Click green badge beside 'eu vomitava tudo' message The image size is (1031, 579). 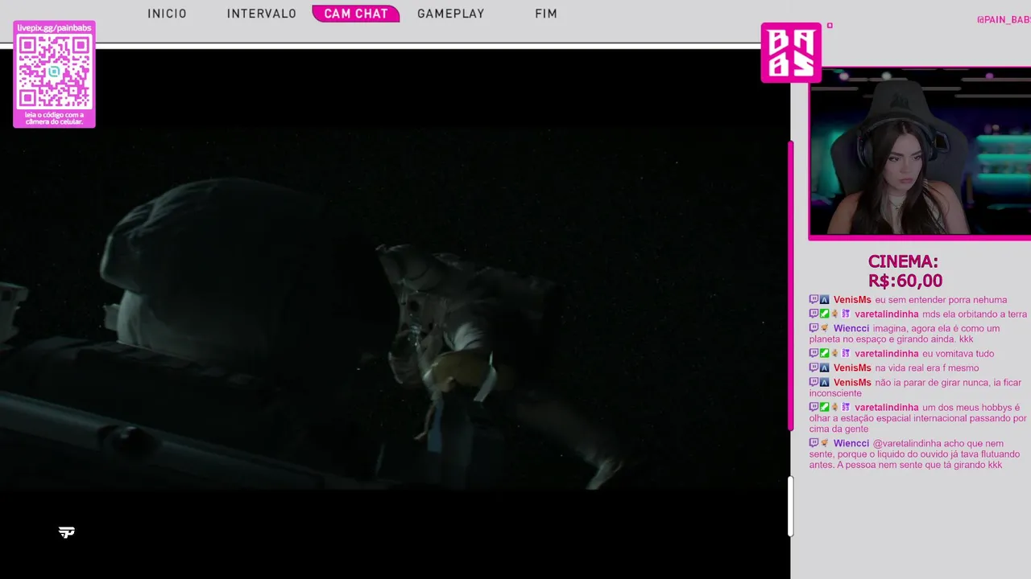[x=825, y=354]
